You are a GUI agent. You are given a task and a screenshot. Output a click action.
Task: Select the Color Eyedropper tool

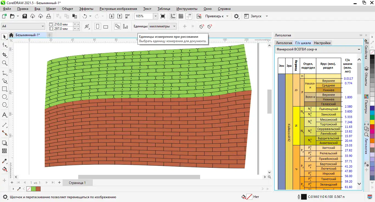coord(4,161)
